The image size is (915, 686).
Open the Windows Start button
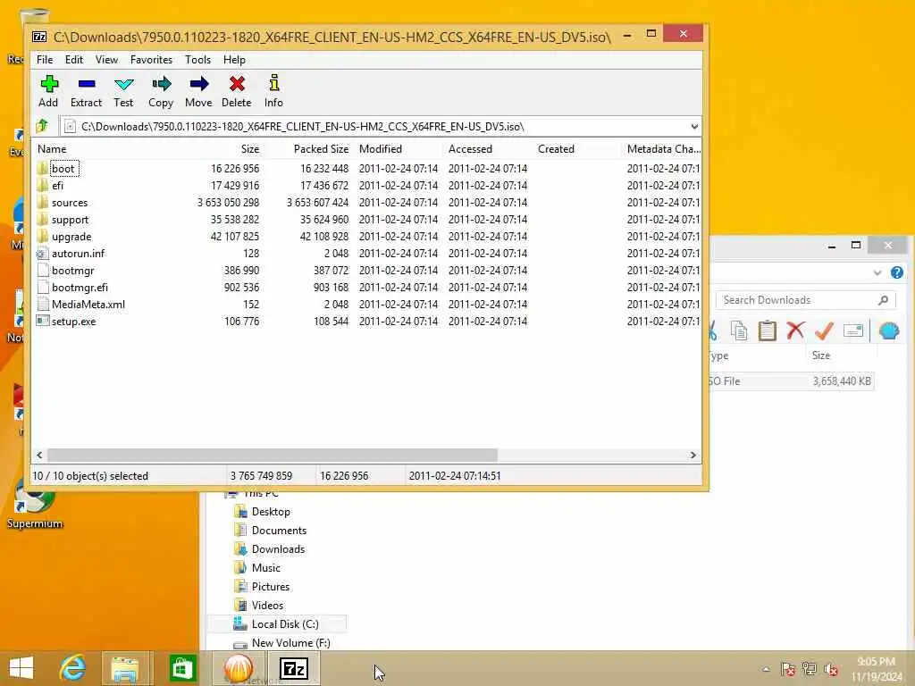(21, 668)
